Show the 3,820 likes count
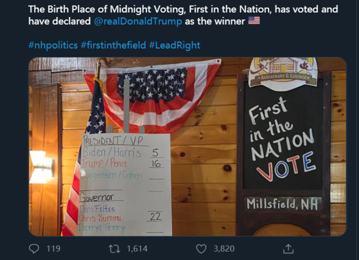This screenshot has height=260, width=359. pos(224,249)
